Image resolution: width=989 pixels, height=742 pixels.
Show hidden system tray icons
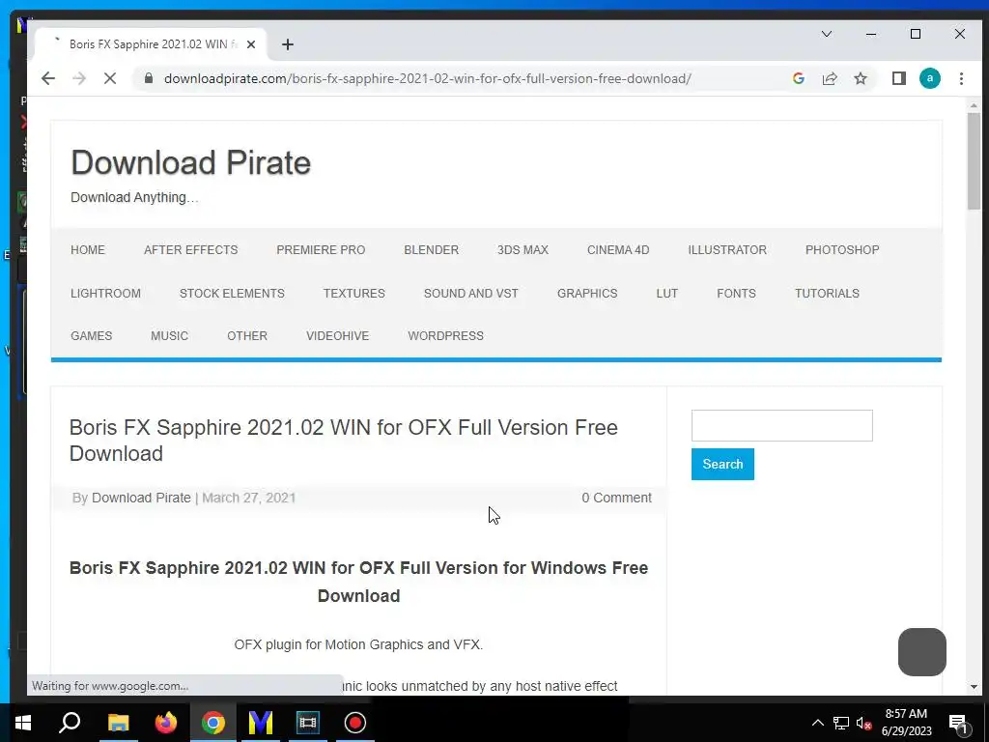[817, 723]
